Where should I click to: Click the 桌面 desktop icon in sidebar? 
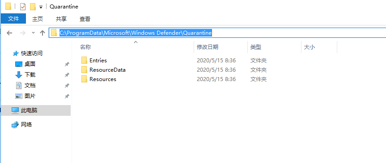pyautogui.click(x=19, y=64)
